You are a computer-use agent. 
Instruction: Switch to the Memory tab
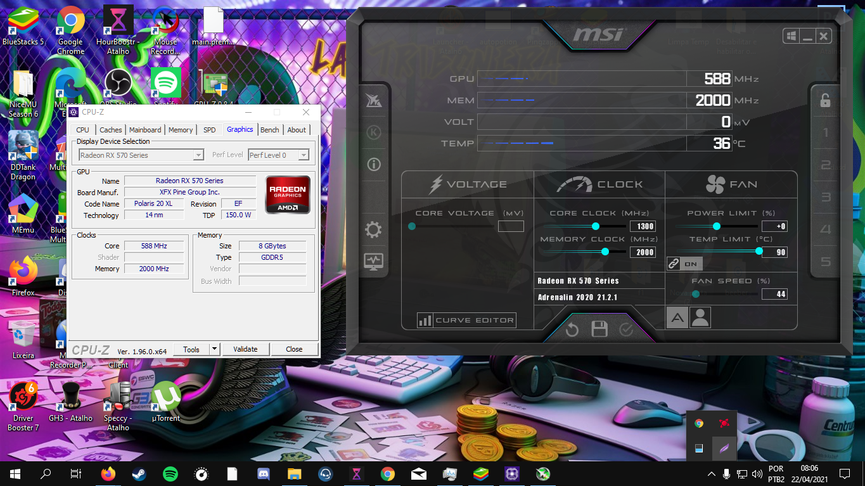point(181,130)
